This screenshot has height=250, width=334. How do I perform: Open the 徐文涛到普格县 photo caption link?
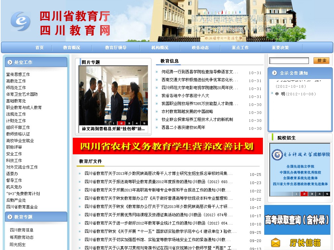click(113, 129)
